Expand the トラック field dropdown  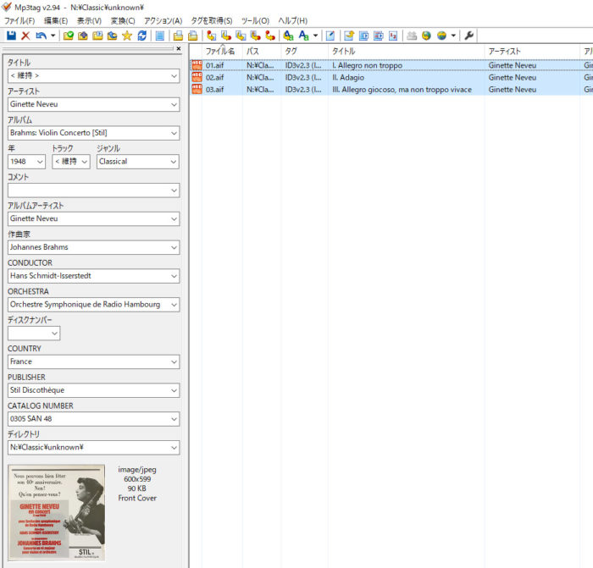pos(85,162)
